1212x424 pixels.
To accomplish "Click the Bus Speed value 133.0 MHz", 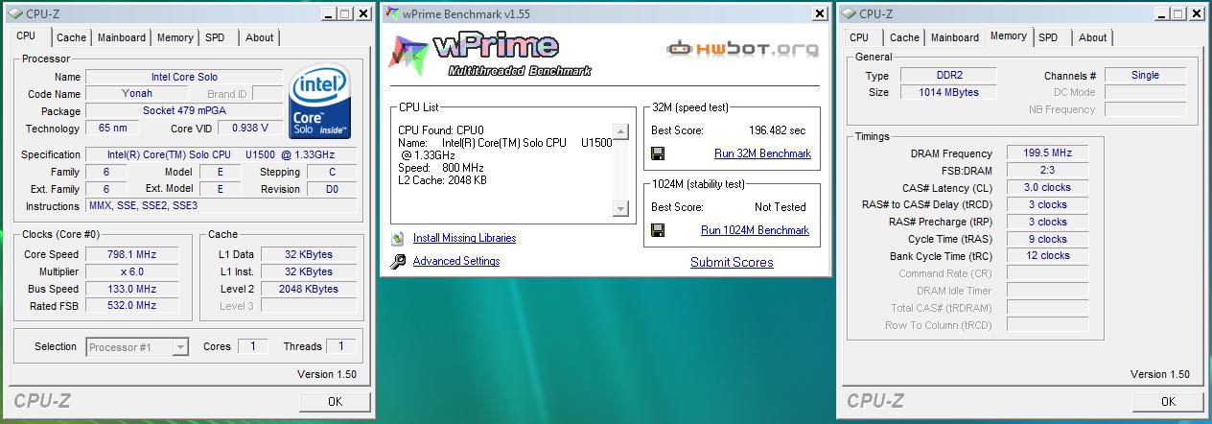I will [x=132, y=289].
